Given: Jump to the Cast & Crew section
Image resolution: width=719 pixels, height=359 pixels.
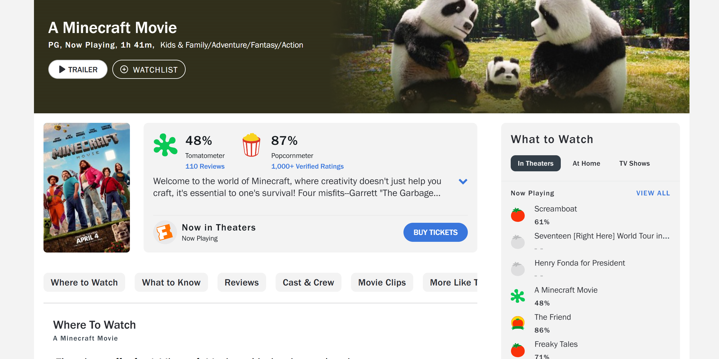Looking at the screenshot, I should coord(308,282).
